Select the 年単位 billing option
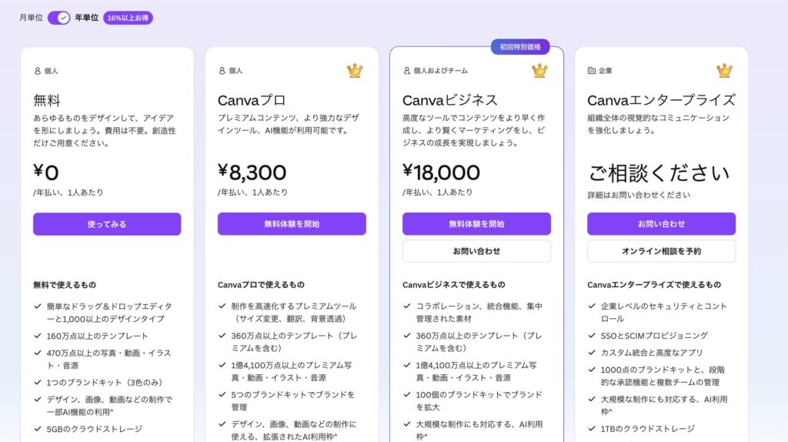 coord(86,18)
